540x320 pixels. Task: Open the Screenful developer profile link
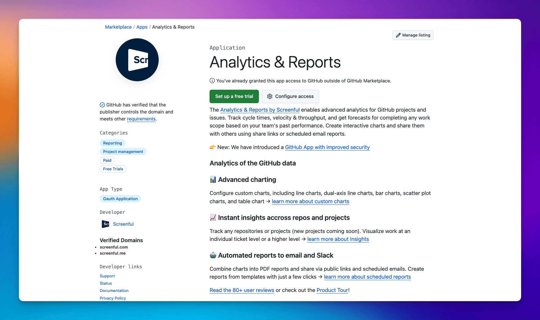(x=123, y=224)
